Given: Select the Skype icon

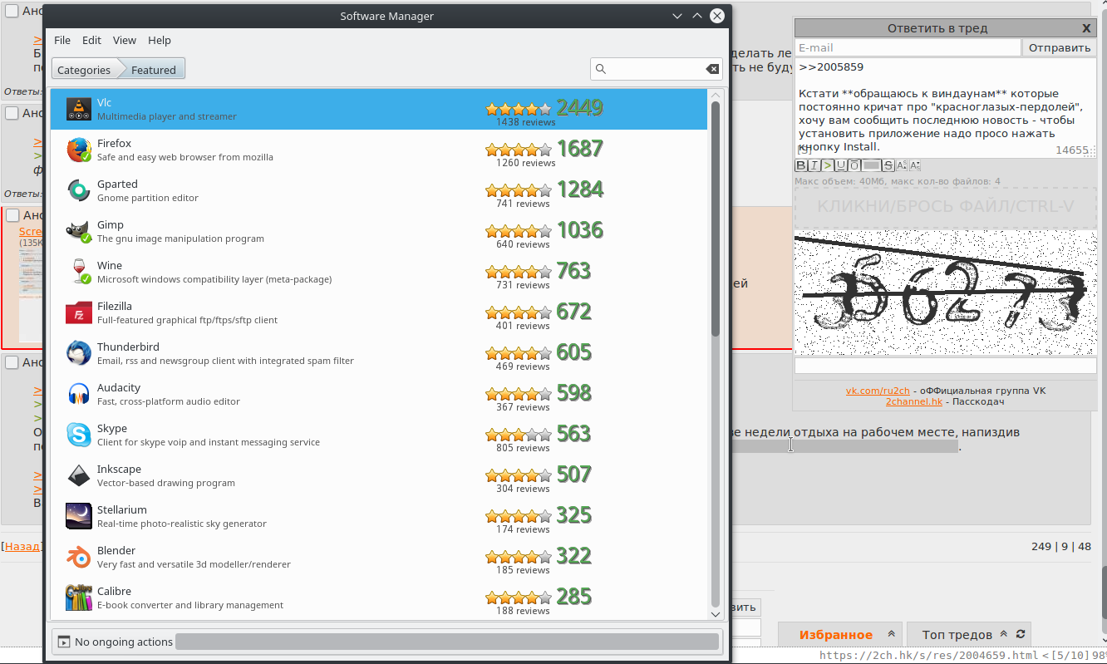Looking at the screenshot, I should [x=79, y=435].
